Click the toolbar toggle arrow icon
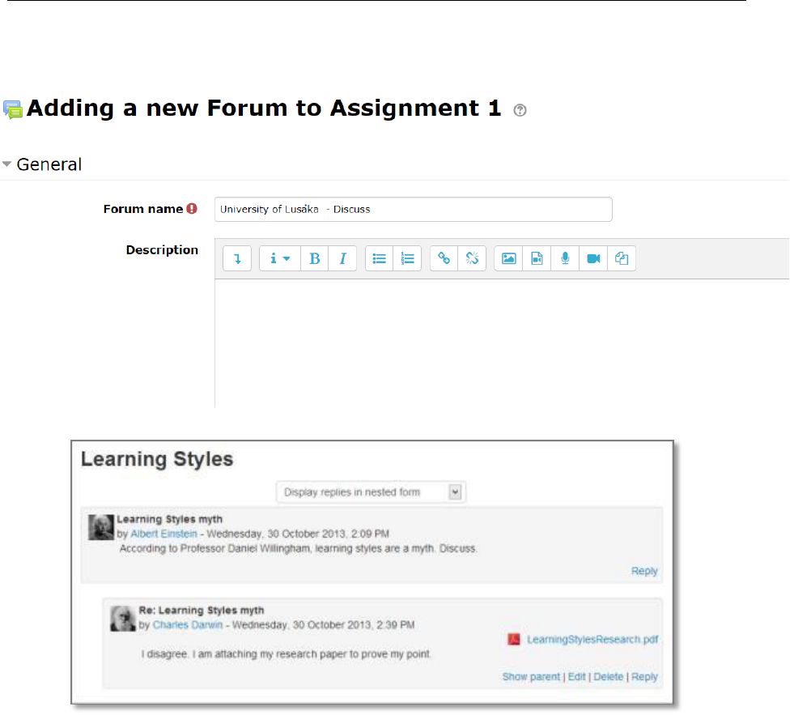Image resolution: width=790 pixels, height=715 pixels. tap(237, 258)
